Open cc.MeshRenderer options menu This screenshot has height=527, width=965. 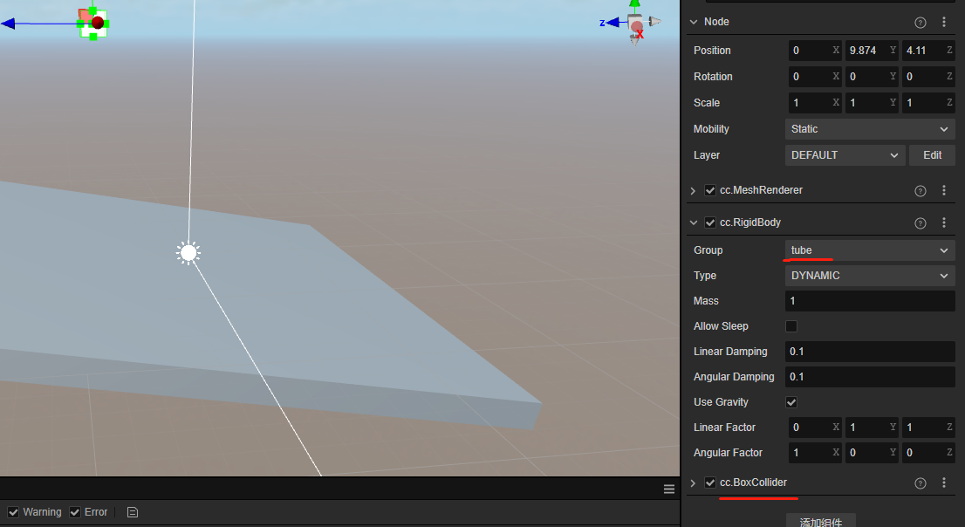[x=944, y=190]
